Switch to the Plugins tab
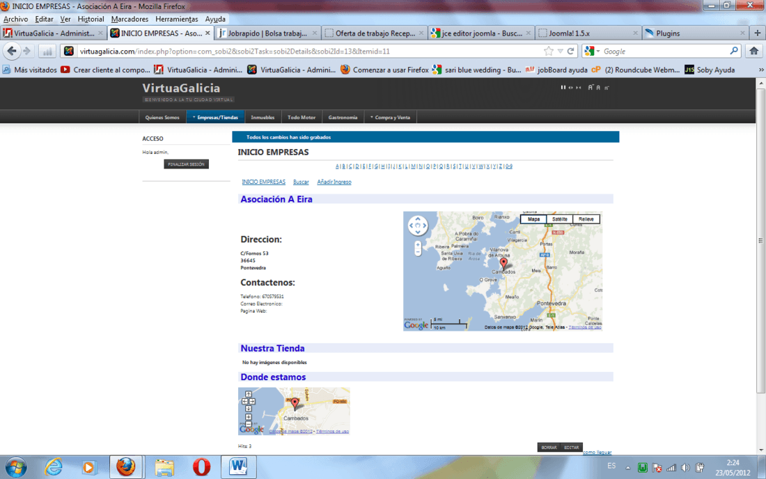The height and width of the screenshot is (479, 766). click(x=695, y=33)
